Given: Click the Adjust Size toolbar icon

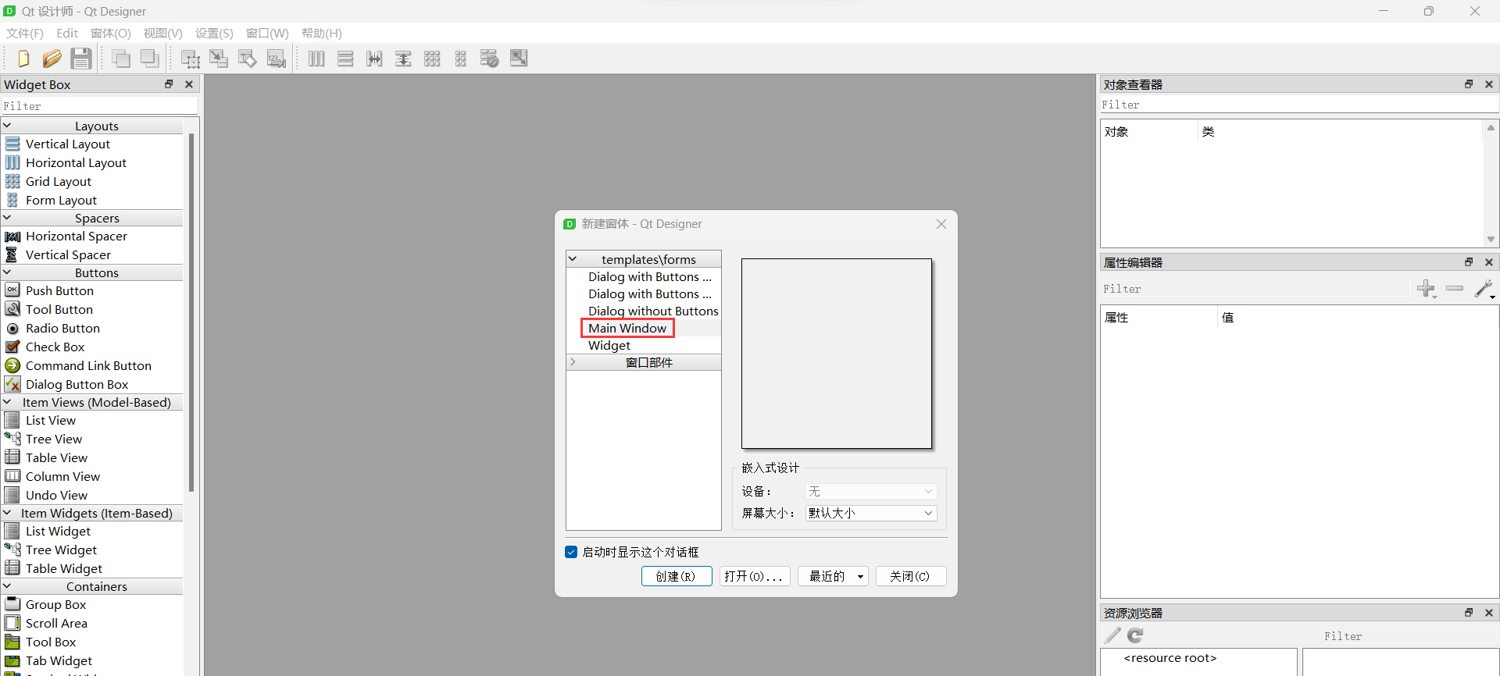Looking at the screenshot, I should coord(519,59).
